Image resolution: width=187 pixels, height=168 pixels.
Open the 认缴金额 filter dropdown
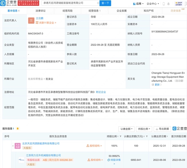[x=127, y=129]
